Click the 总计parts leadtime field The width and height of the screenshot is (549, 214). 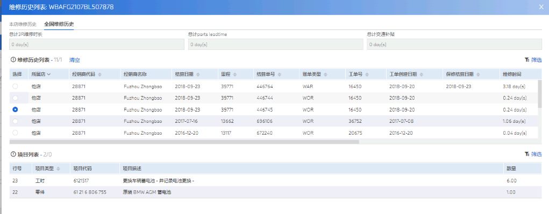pos(275,45)
